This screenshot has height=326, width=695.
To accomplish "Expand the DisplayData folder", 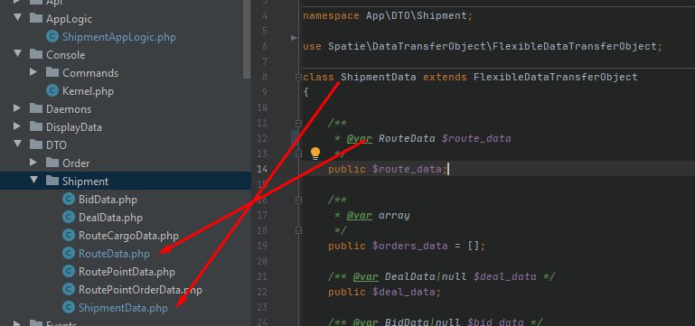I will (17, 126).
